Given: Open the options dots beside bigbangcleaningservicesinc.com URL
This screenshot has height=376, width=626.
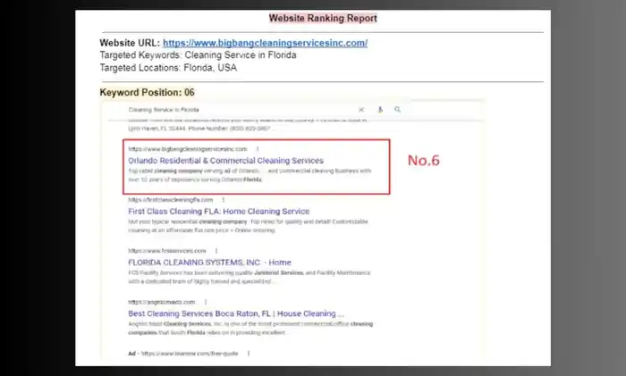Looking at the screenshot, I should [258, 149].
